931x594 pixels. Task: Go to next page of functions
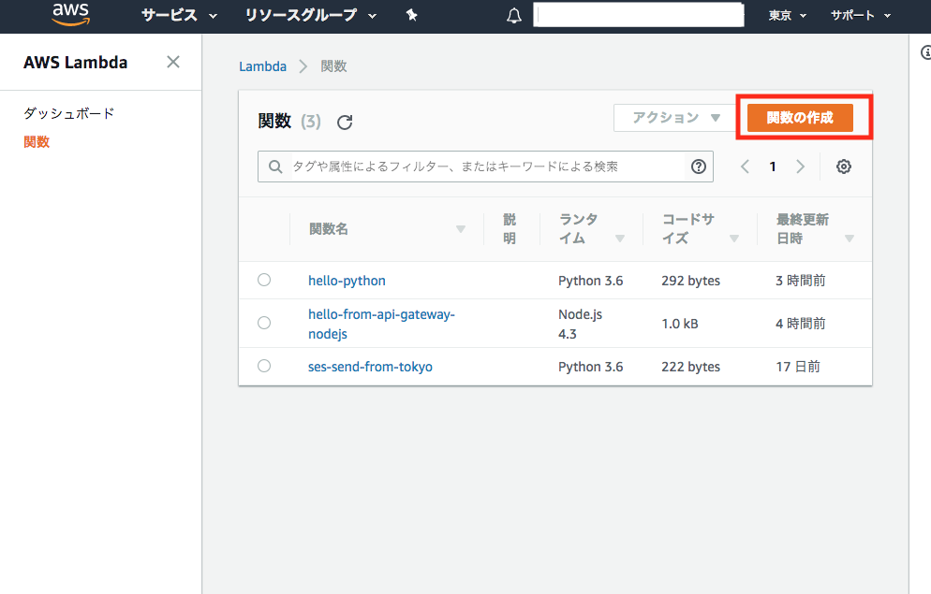point(801,167)
